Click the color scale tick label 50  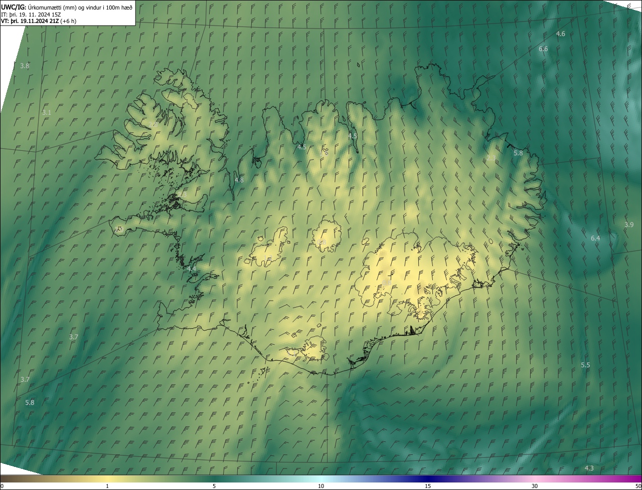[x=638, y=486]
